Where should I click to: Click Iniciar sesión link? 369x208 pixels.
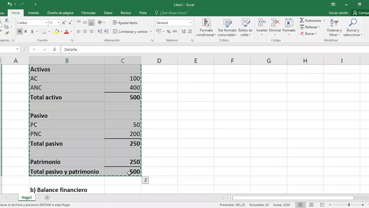[x=338, y=13]
